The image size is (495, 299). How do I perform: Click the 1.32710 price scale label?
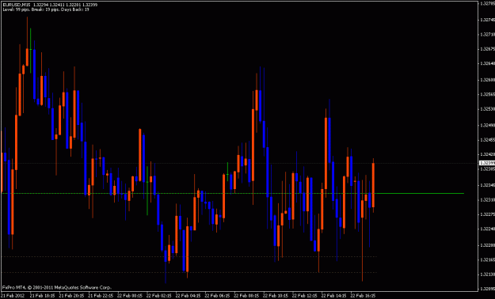[x=487, y=34]
